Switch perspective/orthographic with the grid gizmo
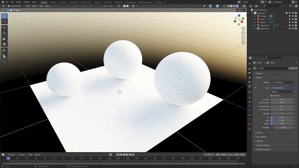 click(x=243, y=42)
